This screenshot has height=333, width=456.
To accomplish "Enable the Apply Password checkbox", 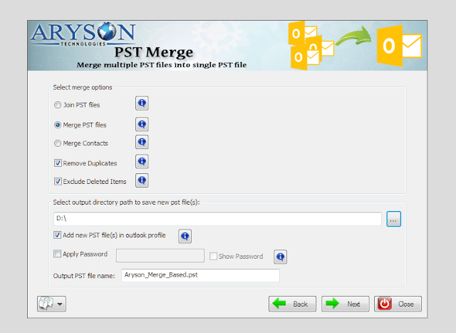I will tap(57, 254).
